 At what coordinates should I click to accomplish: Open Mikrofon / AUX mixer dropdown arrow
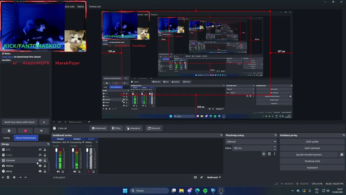(68, 142)
